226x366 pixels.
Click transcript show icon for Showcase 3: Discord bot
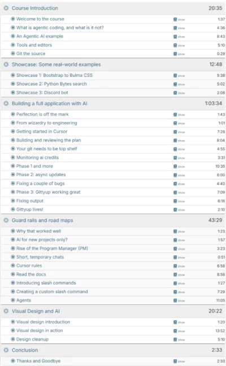179,93
